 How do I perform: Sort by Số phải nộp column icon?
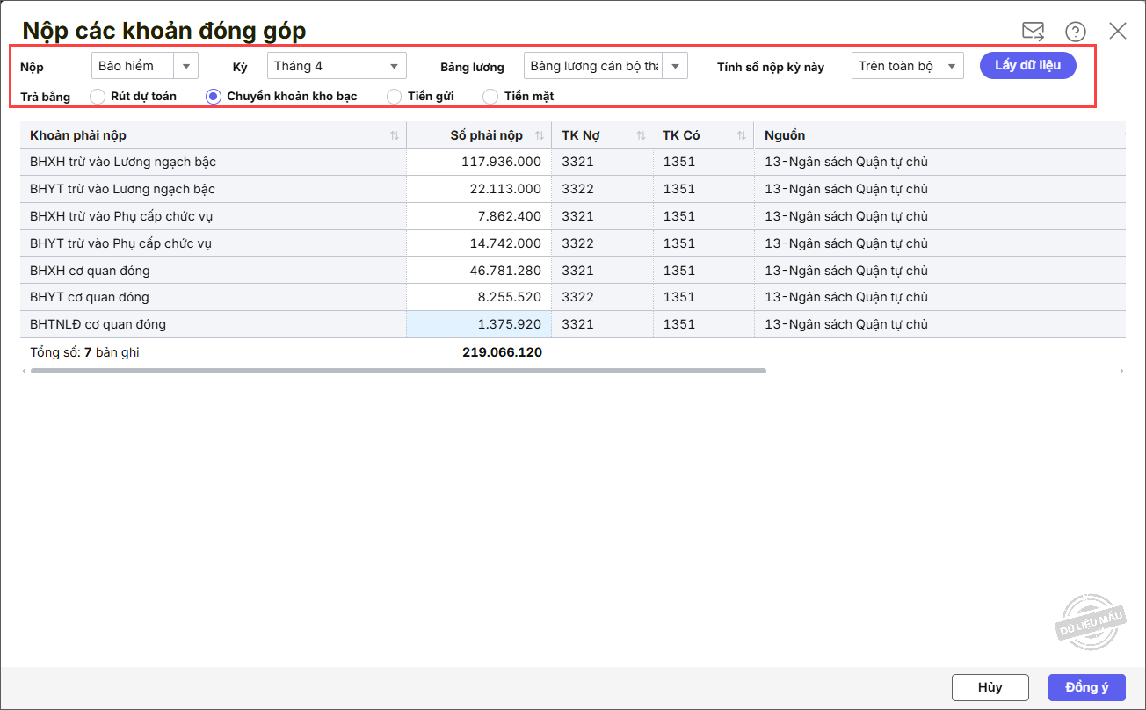(539, 135)
